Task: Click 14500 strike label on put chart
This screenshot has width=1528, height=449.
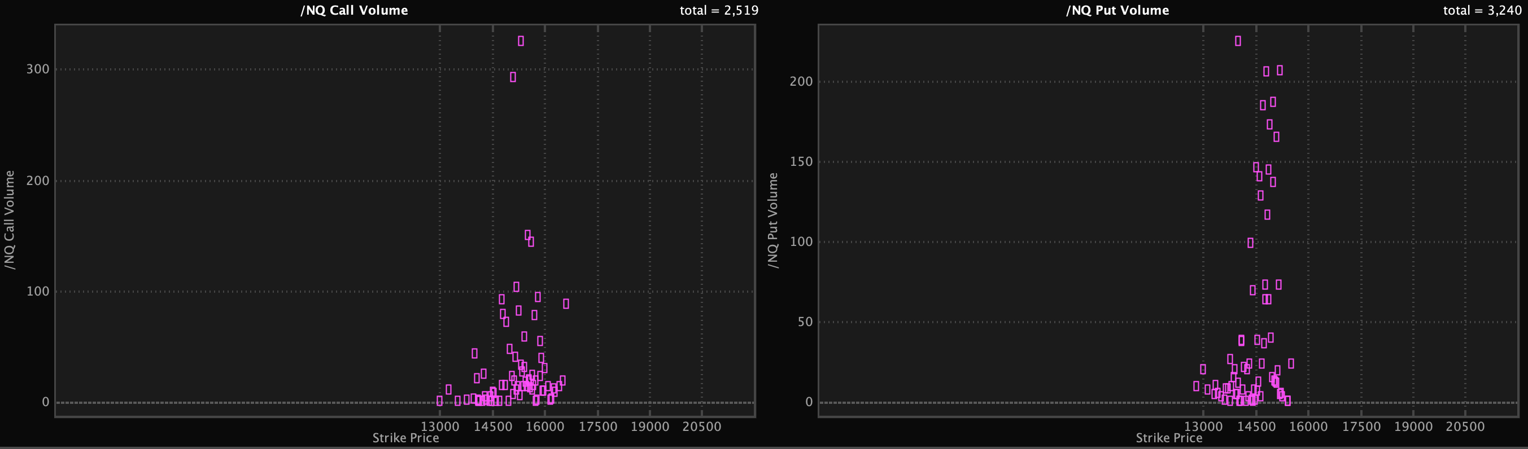Action: click(x=1256, y=426)
